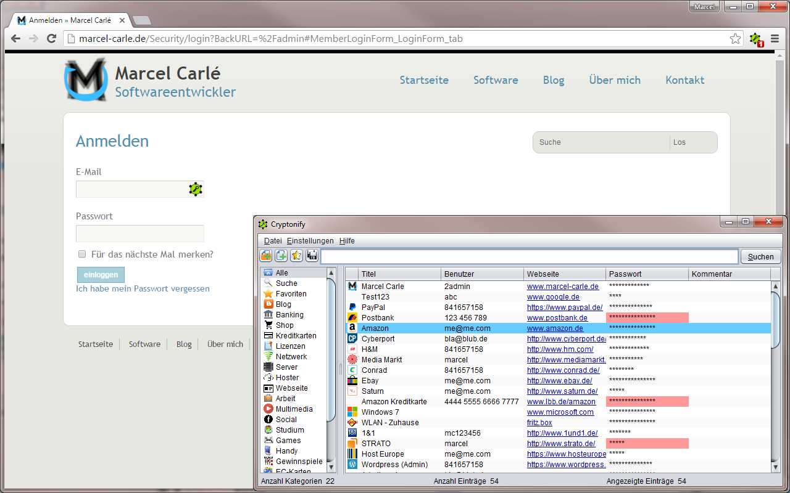Select the Netzwerk category in the sidebar

pyautogui.click(x=285, y=357)
